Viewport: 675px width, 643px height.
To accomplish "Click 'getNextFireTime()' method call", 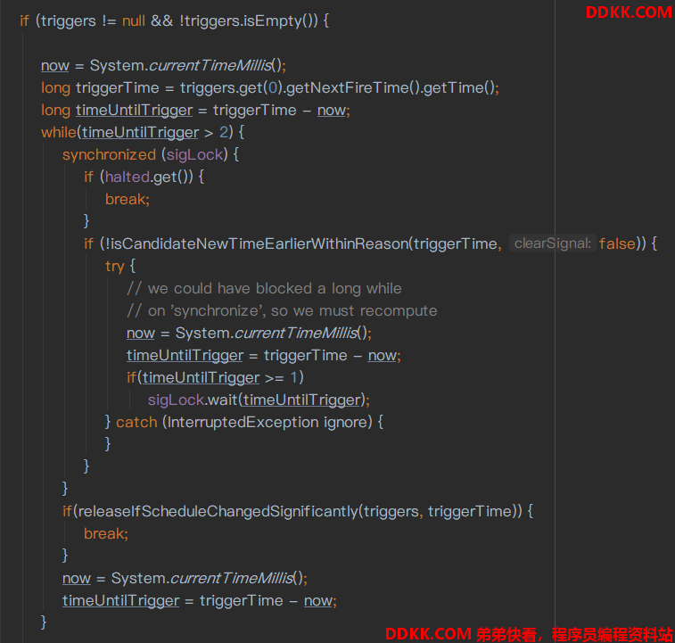I will click(x=353, y=88).
